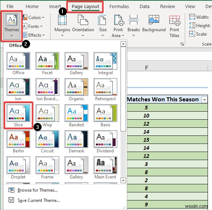The width and height of the screenshot is (212, 210).
Task: Apply the Slice theme
Action: click(18, 116)
